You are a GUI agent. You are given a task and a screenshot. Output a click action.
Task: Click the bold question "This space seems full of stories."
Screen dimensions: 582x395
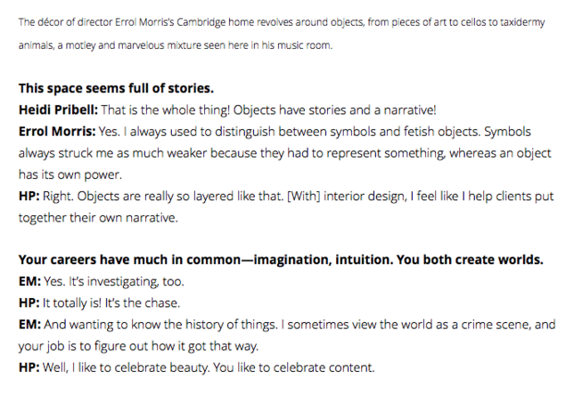coord(115,90)
